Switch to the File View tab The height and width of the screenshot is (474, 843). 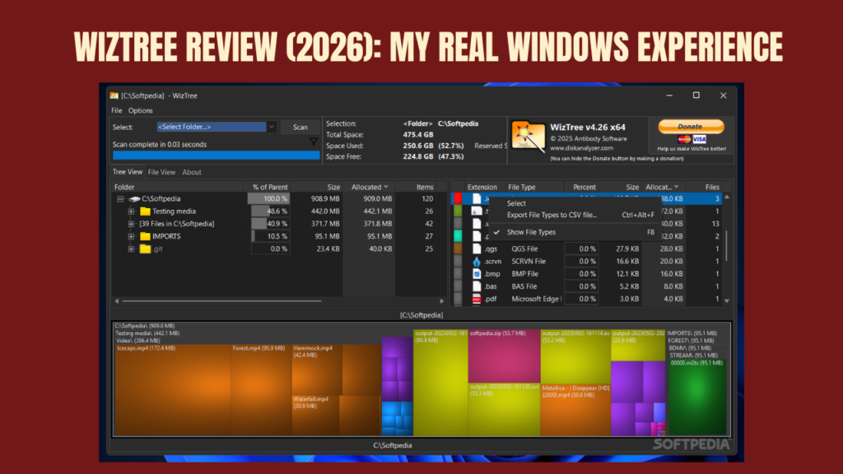point(161,172)
